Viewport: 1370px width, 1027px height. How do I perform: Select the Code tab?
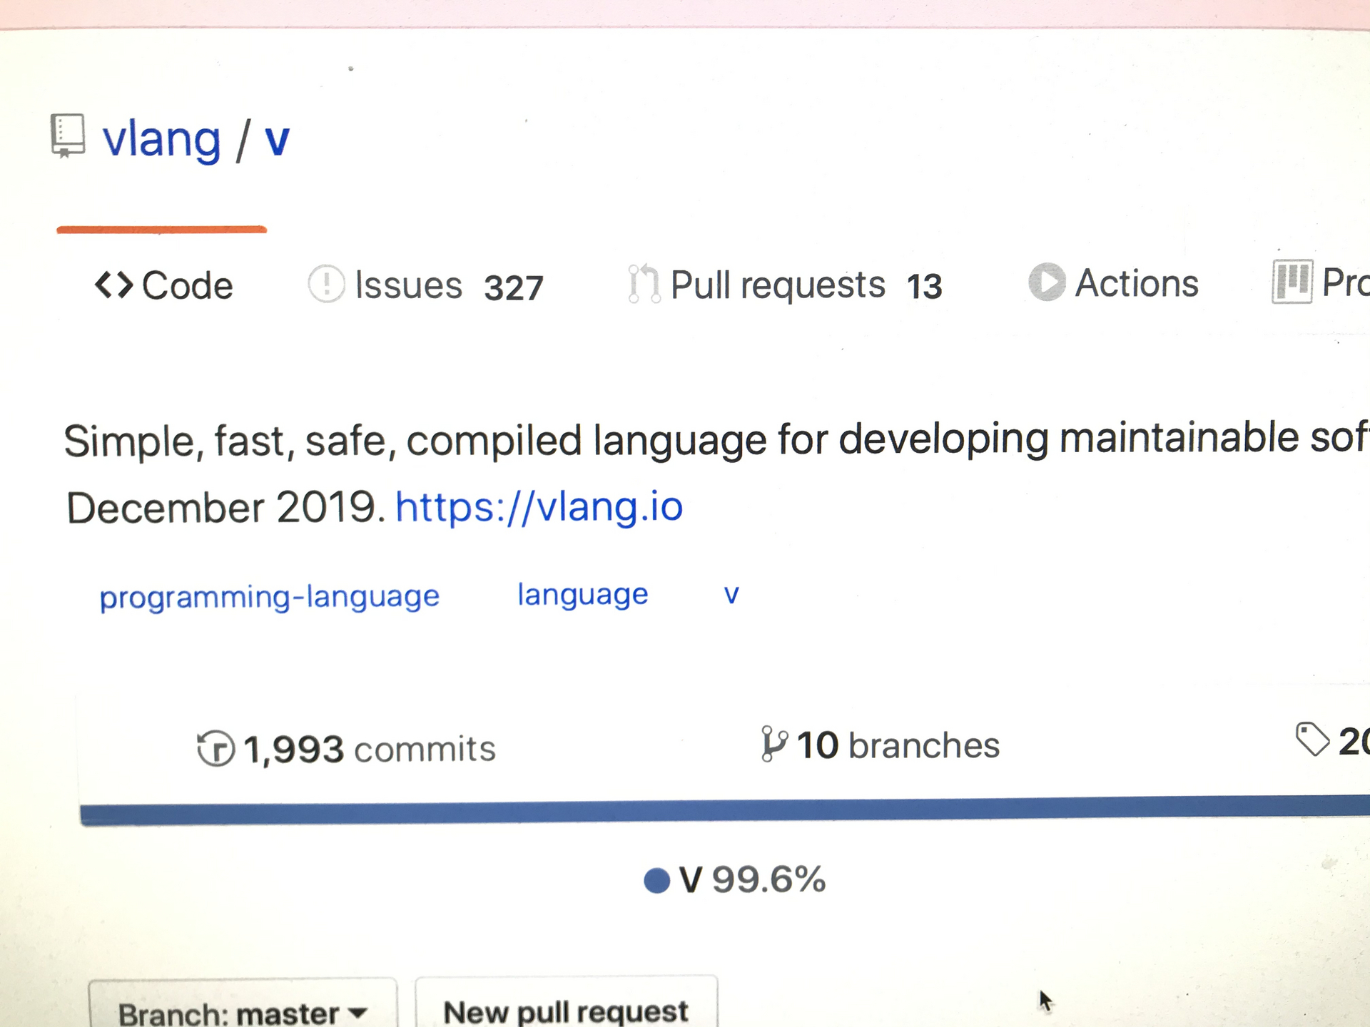[x=163, y=285]
